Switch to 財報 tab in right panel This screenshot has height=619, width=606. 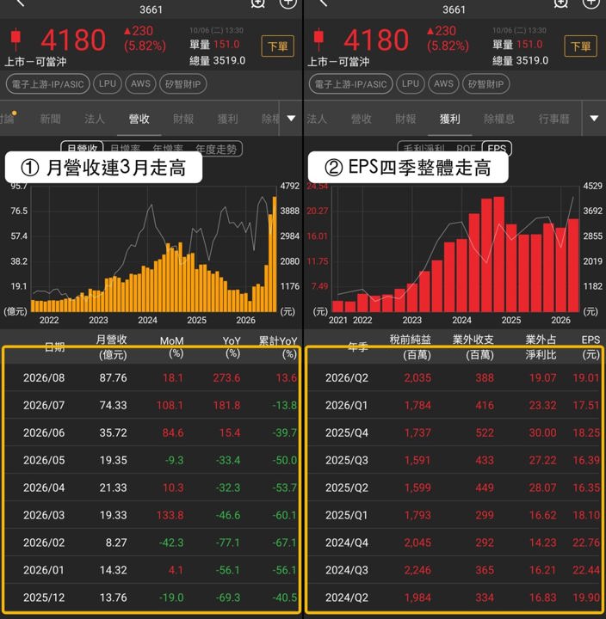pyautogui.click(x=405, y=119)
